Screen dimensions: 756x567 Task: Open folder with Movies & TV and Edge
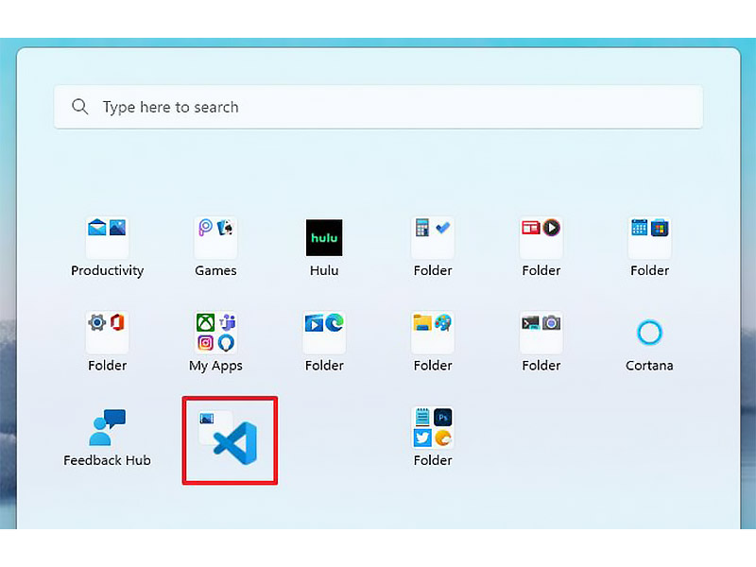click(x=324, y=333)
